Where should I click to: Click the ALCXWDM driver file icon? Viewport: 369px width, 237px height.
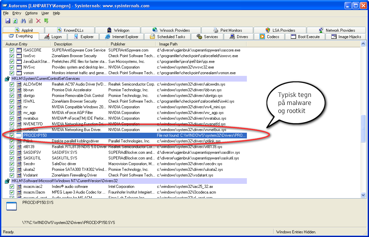(19, 84)
